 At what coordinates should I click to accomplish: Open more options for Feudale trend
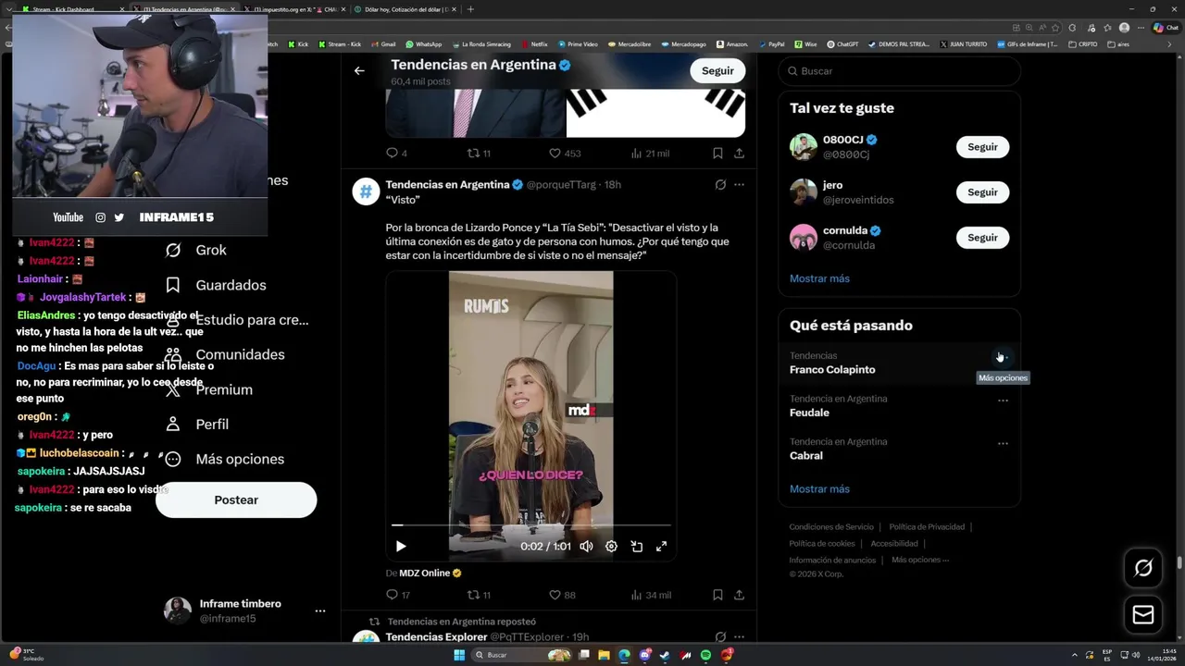tap(1003, 401)
